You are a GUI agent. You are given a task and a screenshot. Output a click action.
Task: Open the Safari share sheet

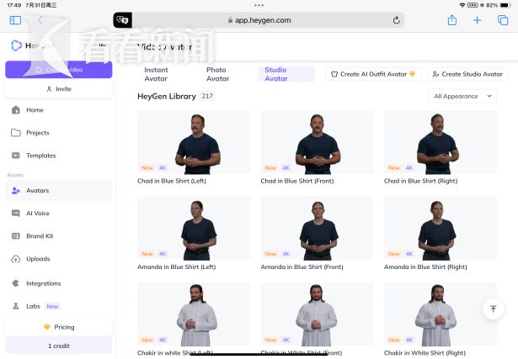coord(452,20)
